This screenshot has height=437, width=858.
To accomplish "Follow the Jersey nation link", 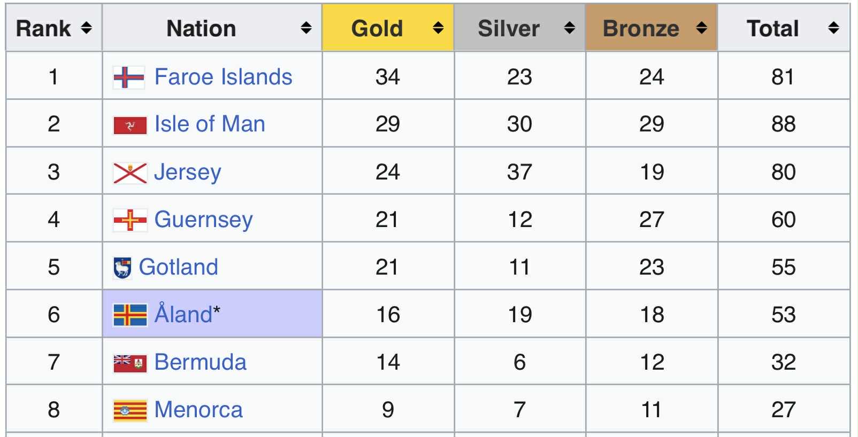I will tap(187, 172).
